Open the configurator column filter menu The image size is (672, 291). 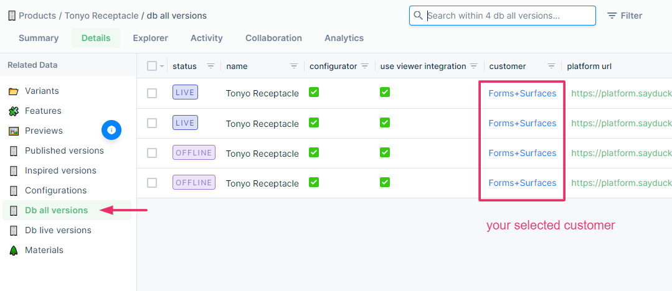pyautogui.click(x=365, y=66)
